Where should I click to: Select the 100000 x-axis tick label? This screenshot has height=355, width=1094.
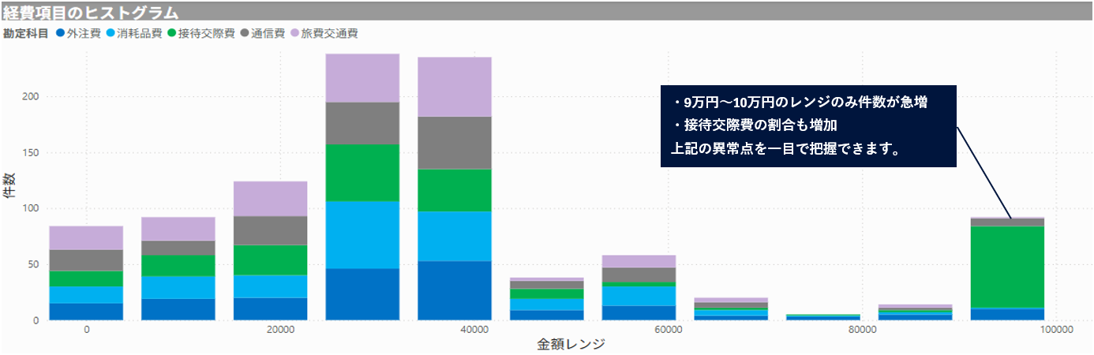pos(1056,330)
